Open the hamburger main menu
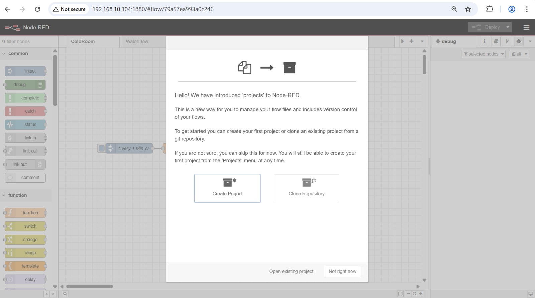Screen dimensions: 535x298 click(526, 27)
